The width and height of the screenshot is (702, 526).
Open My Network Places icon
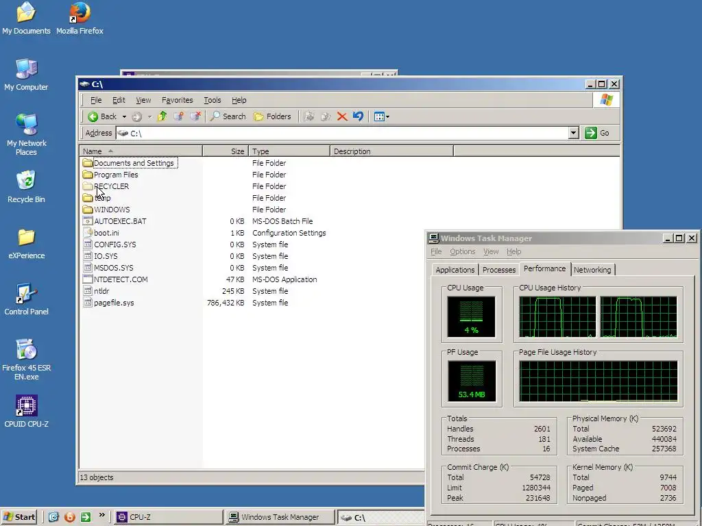[26, 135]
